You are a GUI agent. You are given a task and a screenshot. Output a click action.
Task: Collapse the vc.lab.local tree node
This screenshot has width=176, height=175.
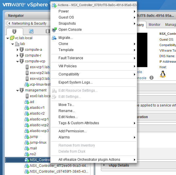pos(7,38)
